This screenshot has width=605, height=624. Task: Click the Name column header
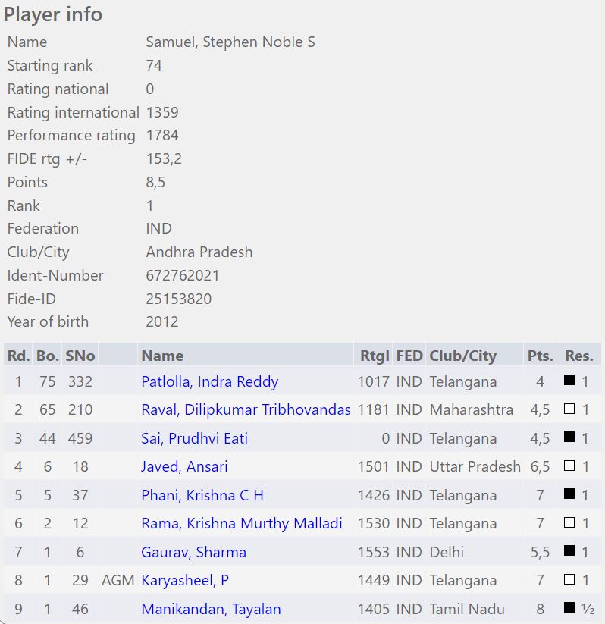[162, 356]
